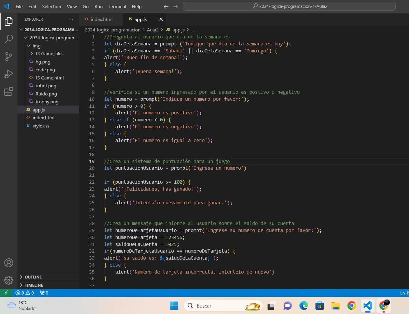Screen dimensions: 409x314
Task: Open File Explorer from taskbar
Action: pos(336,306)
